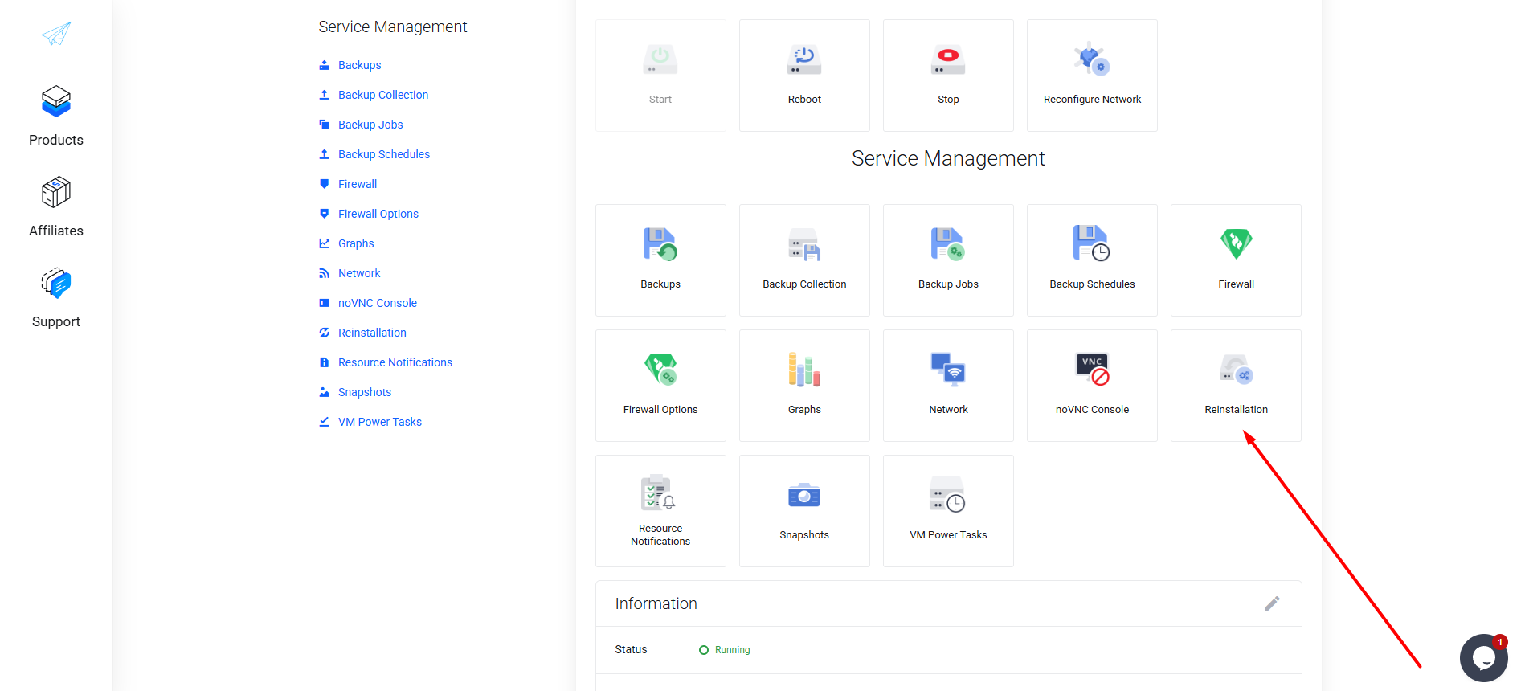Open Reinstallation sidebar link
The image size is (1525, 691).
click(x=372, y=333)
